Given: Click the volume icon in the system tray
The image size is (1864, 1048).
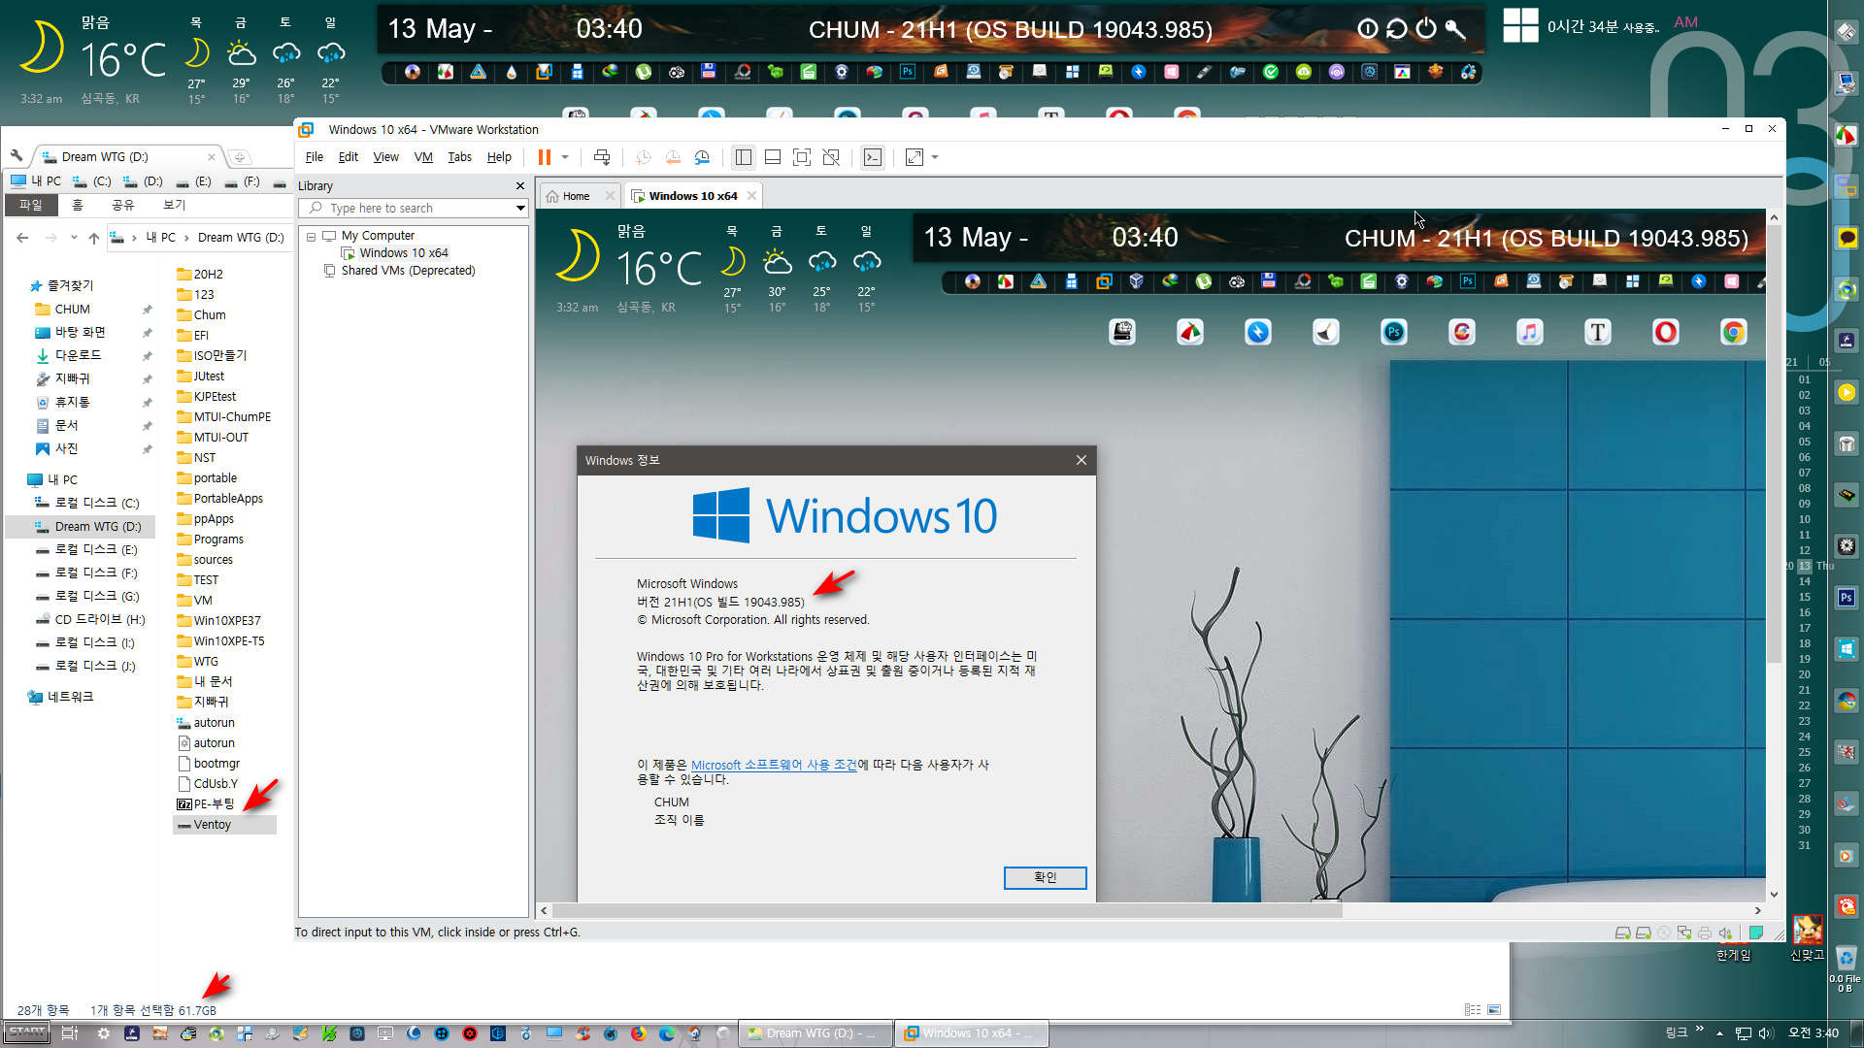Looking at the screenshot, I should pos(1765,1033).
